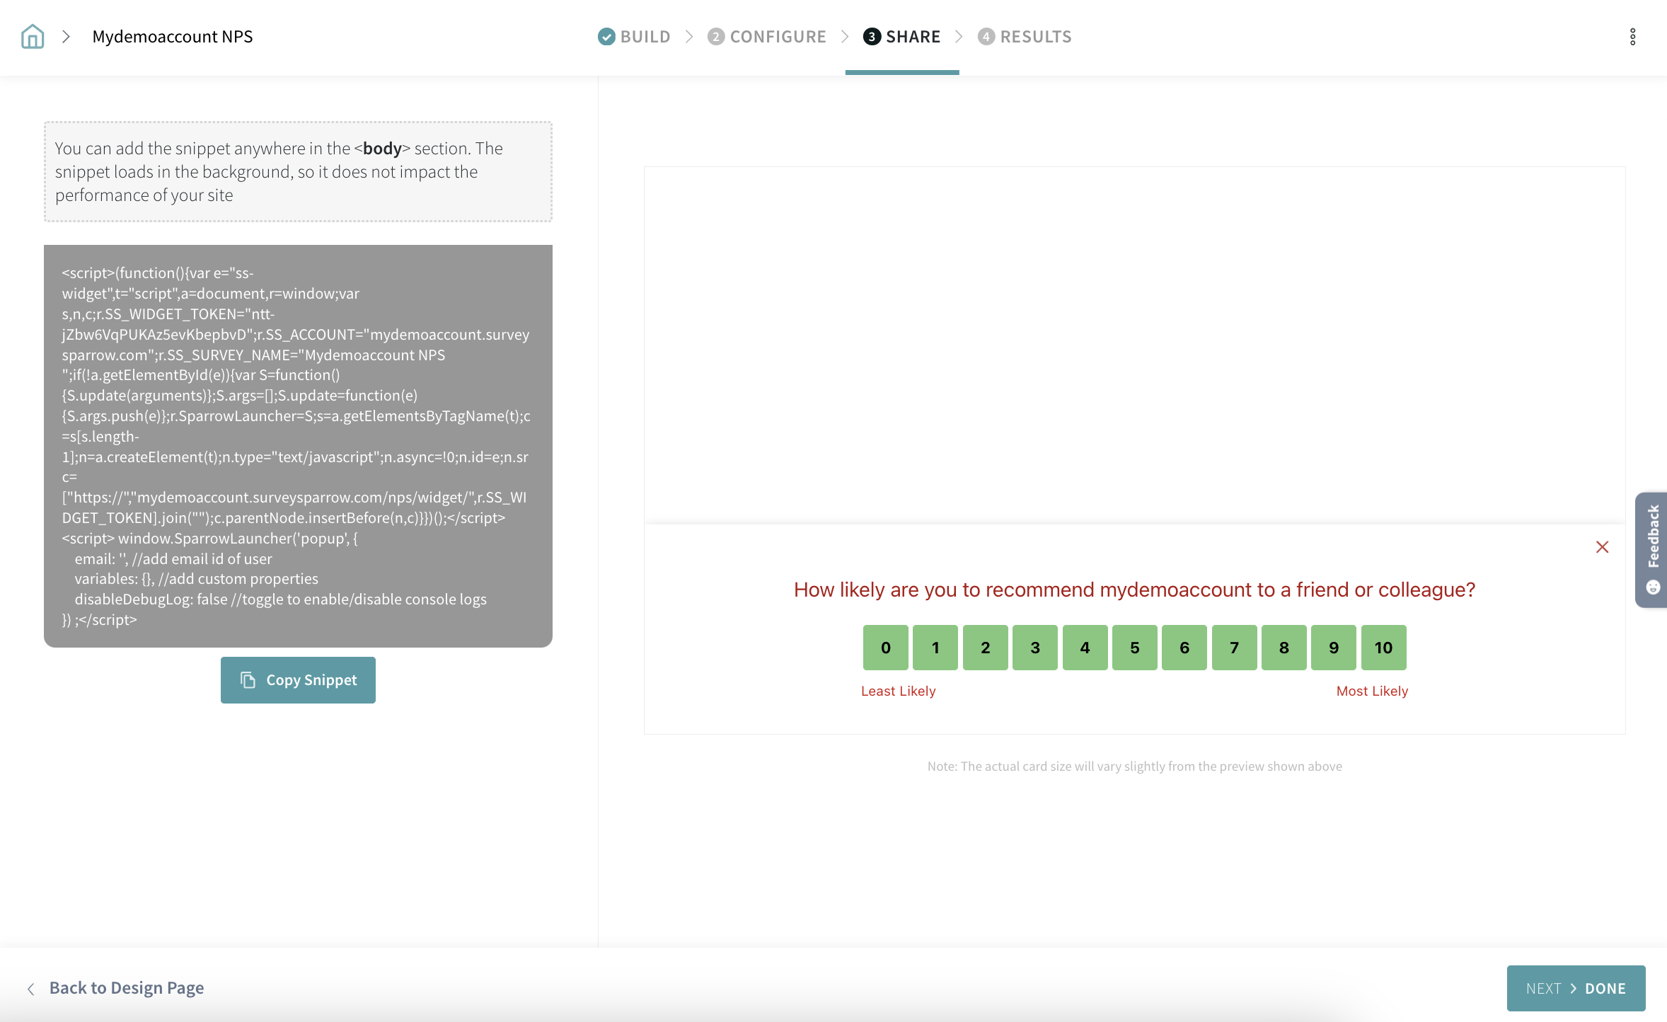The height and width of the screenshot is (1022, 1667).
Task: Select rating 3 on NPS scale
Action: click(x=1034, y=648)
